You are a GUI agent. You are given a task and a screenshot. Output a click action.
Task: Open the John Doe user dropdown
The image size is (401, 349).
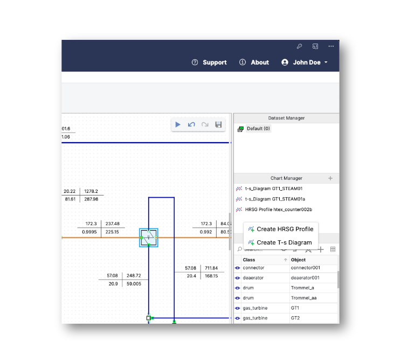[305, 62]
